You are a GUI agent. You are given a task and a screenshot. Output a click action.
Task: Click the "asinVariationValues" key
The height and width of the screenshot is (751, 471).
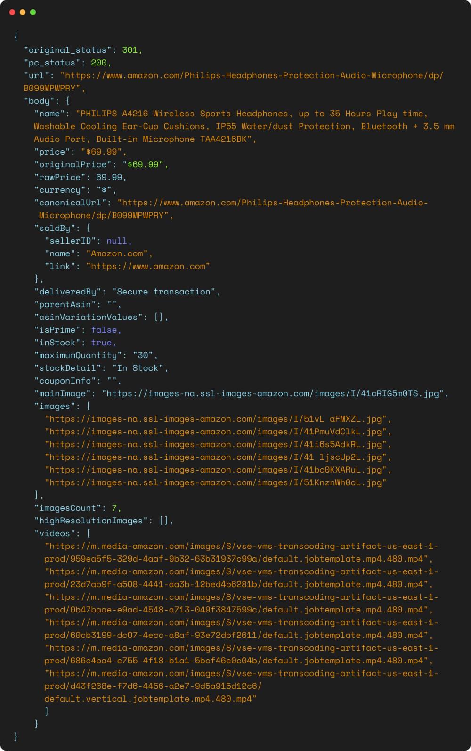click(x=89, y=317)
